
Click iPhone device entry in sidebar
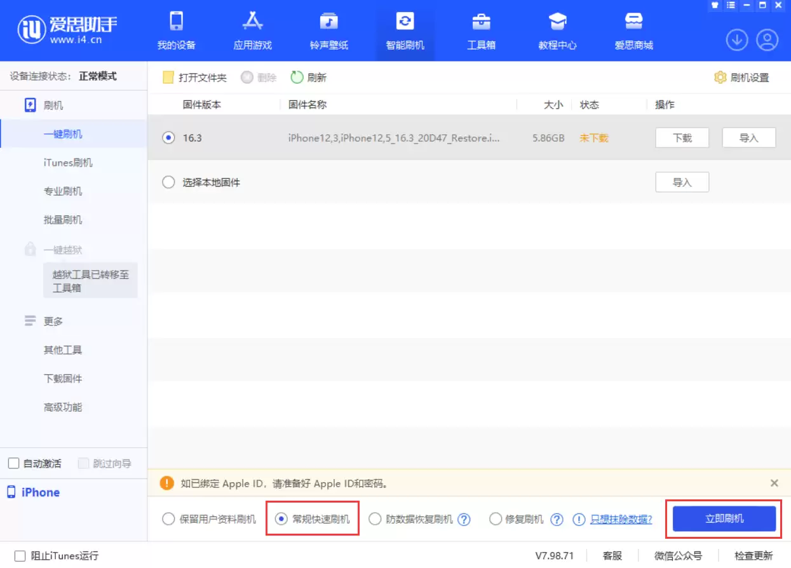[34, 492]
